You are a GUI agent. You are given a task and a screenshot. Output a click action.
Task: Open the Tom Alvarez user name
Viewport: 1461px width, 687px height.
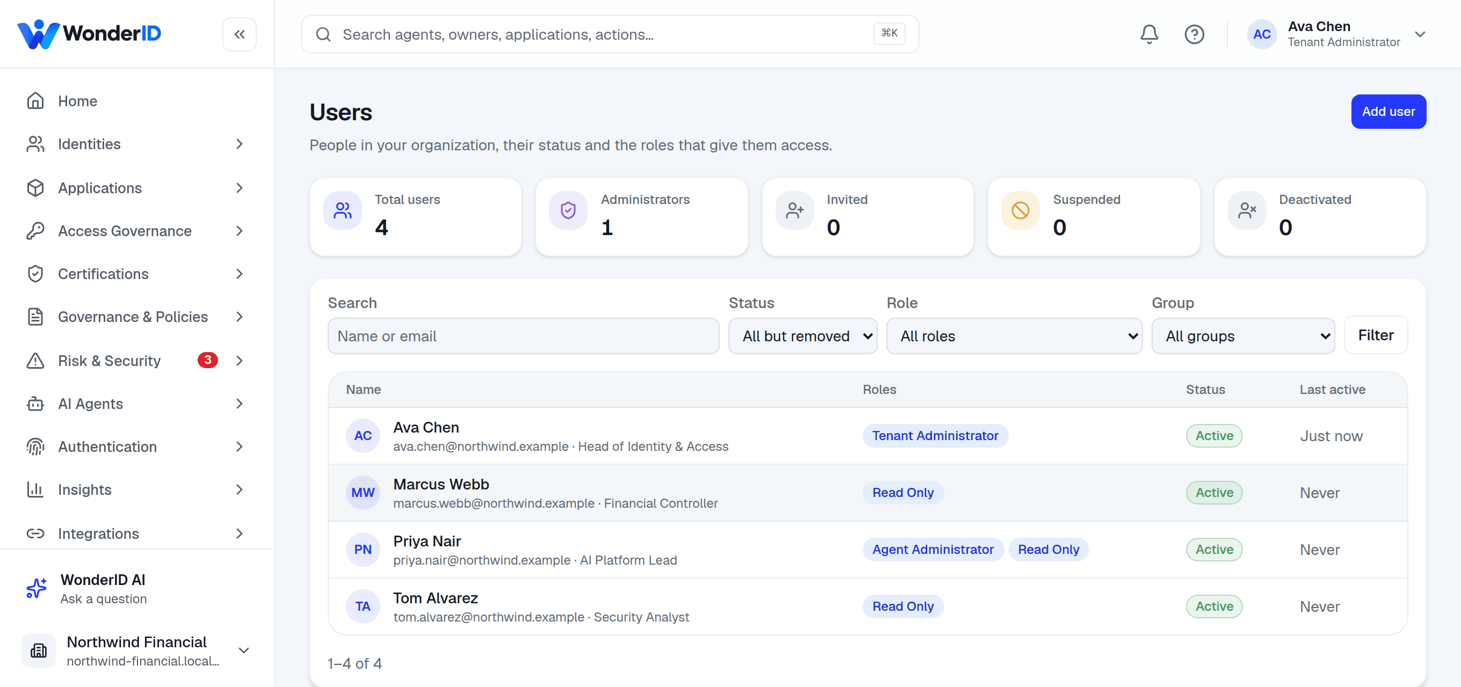click(436, 598)
